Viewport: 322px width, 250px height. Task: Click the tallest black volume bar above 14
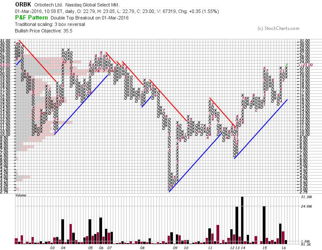click(242, 220)
